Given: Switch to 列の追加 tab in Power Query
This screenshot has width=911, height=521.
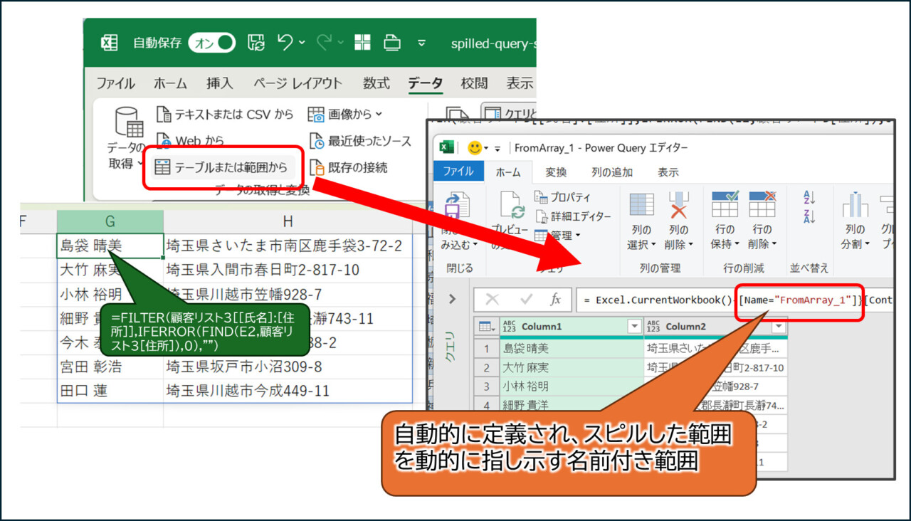Looking at the screenshot, I should [x=612, y=172].
